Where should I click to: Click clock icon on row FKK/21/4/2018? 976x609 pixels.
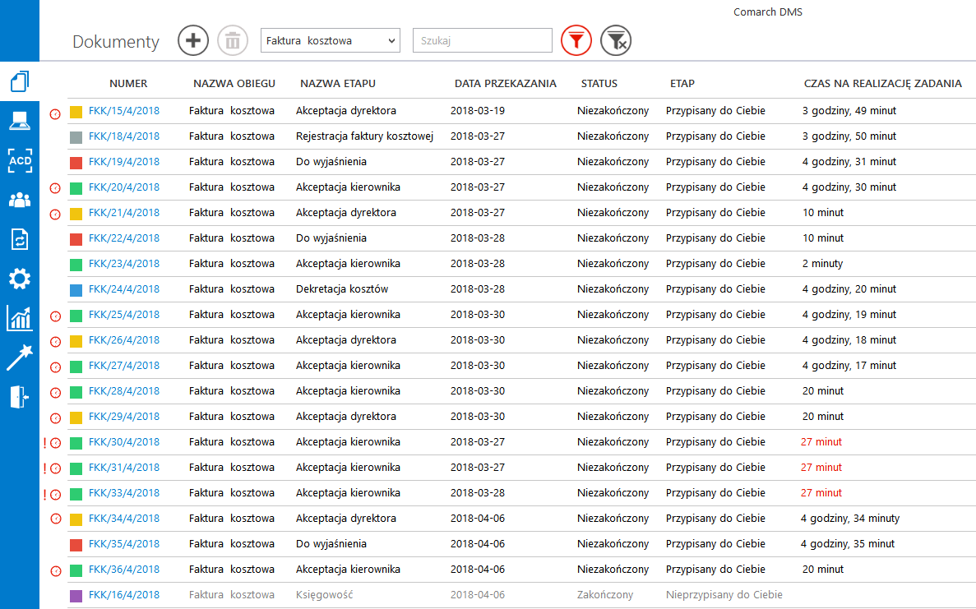coord(55,215)
